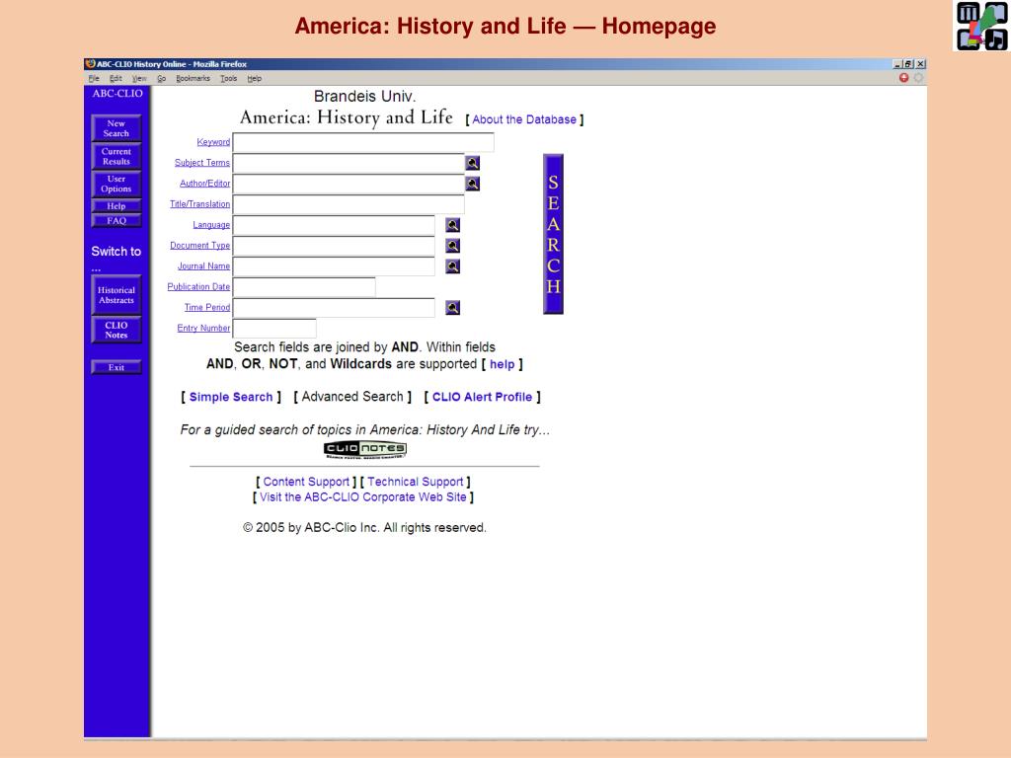
Task: Visit the ABC-CLIO Corporate Web Site link
Action: click(x=363, y=497)
